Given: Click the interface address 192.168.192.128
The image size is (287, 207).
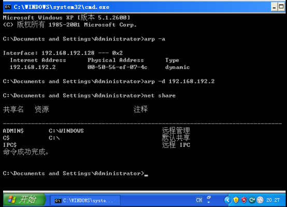Looking at the screenshot, I should pos(68,53).
